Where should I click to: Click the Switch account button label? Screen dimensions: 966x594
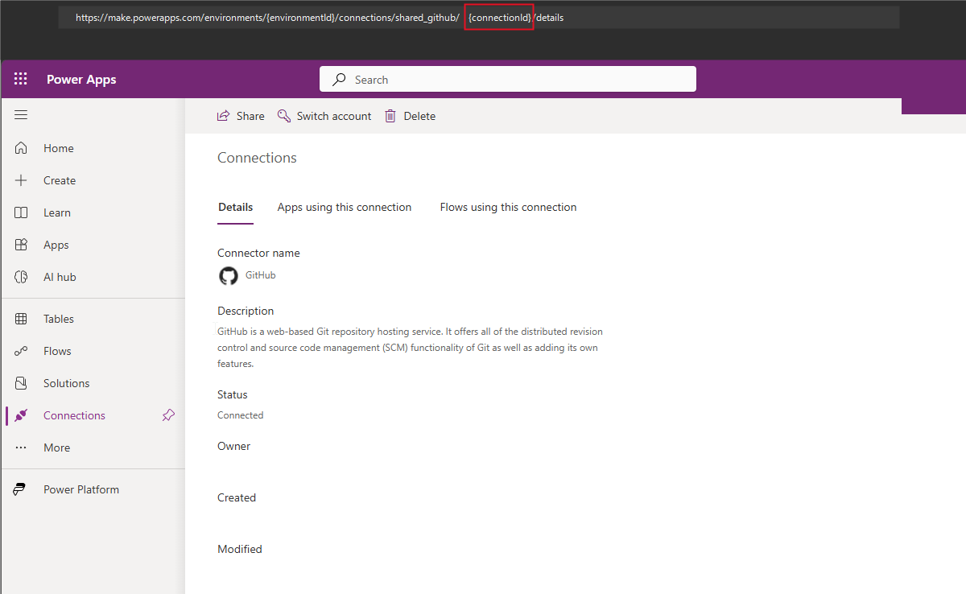334,116
